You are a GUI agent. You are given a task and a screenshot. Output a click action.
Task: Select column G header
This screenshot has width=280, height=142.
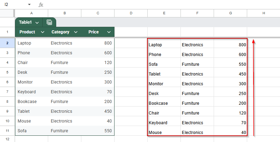tap(230, 13)
